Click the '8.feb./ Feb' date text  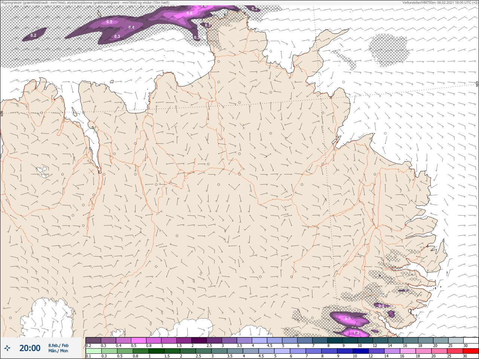(x=58, y=345)
